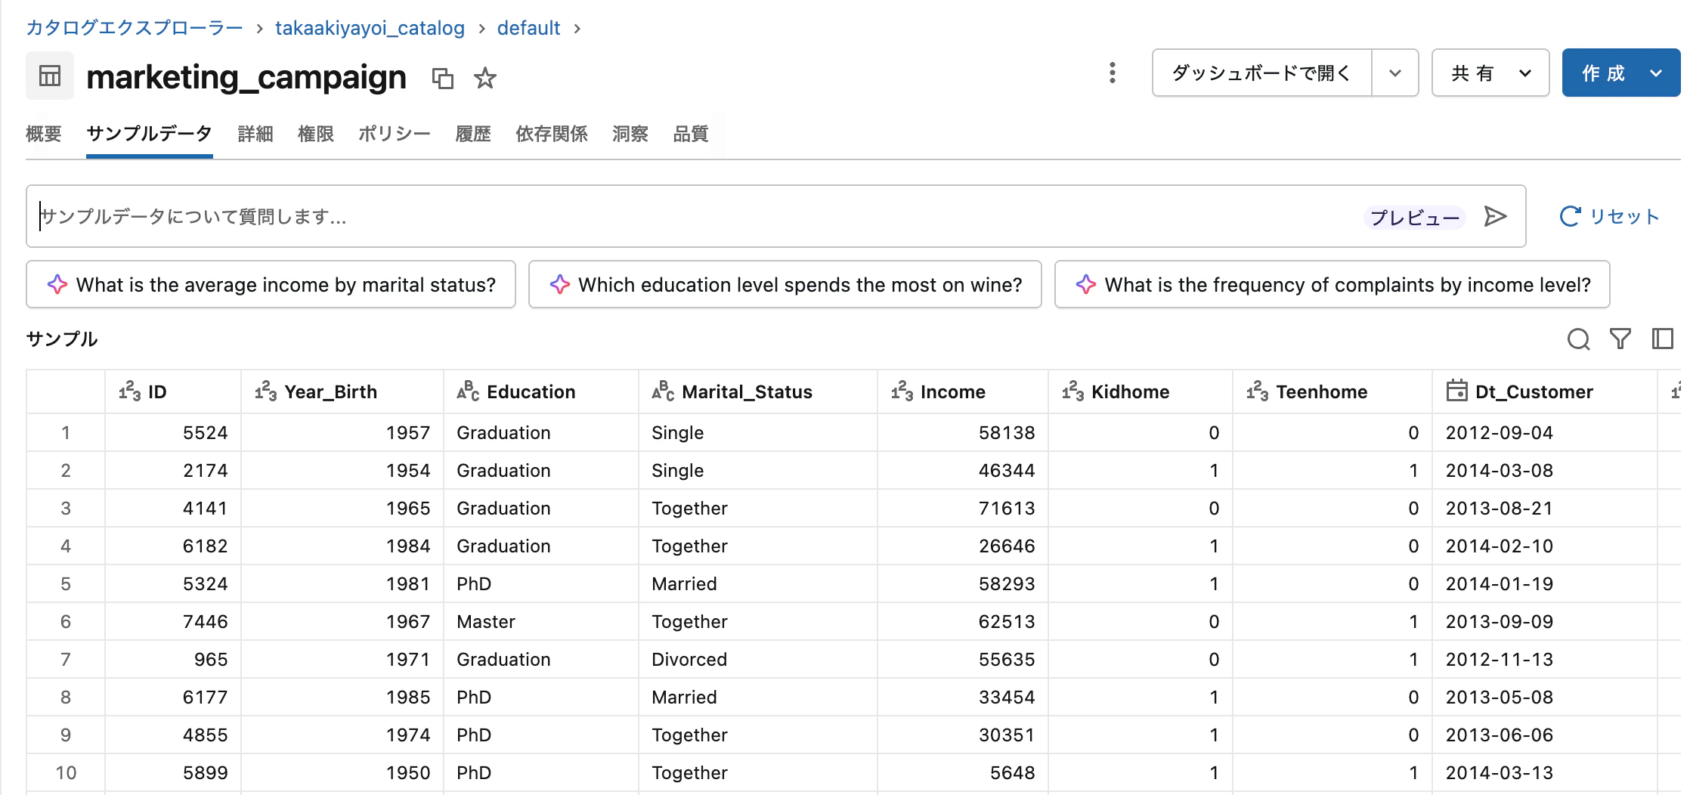1690x795 pixels.
Task: Open the 作成 create dropdown
Action: coord(1621,73)
